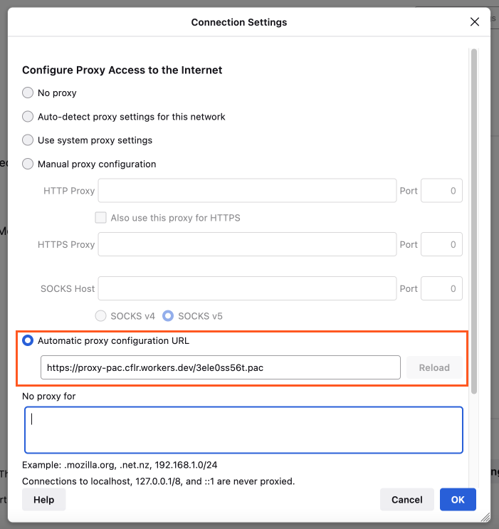Close the Connection Settings dialog
Viewport: 499px width, 529px height.
coord(475,22)
